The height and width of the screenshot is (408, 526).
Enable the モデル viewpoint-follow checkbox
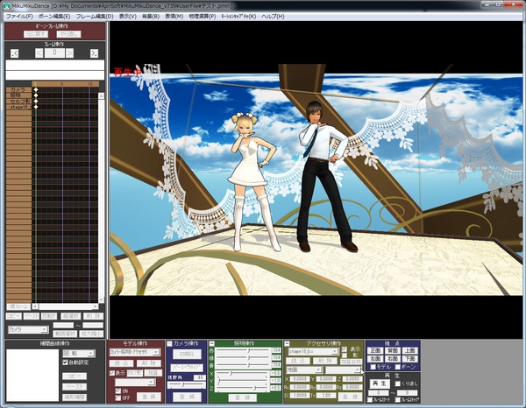tap(373, 367)
